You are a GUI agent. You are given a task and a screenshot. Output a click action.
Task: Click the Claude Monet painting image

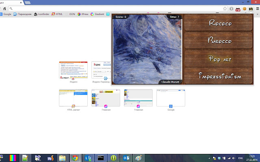pos(147,49)
